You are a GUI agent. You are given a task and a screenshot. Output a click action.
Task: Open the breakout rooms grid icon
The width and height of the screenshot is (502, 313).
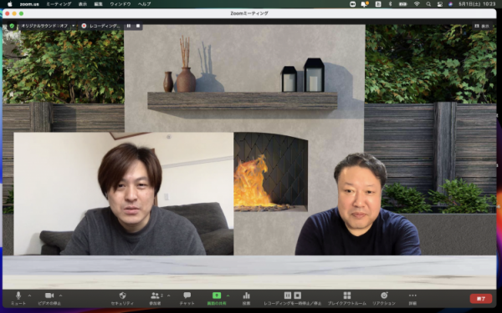coord(347,295)
